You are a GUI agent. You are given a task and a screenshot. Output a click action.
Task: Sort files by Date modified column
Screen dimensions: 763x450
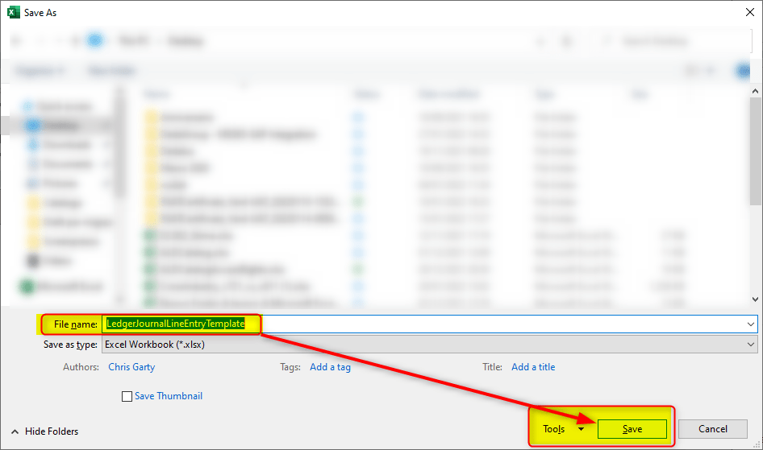click(450, 94)
